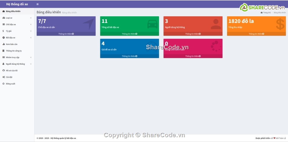
Task: Open the Hồ sơ của tôi menu item
Action: 17,71
